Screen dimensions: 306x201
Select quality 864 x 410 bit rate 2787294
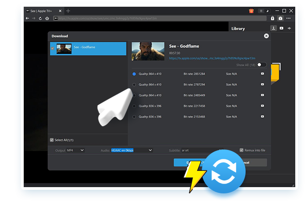click(x=134, y=85)
